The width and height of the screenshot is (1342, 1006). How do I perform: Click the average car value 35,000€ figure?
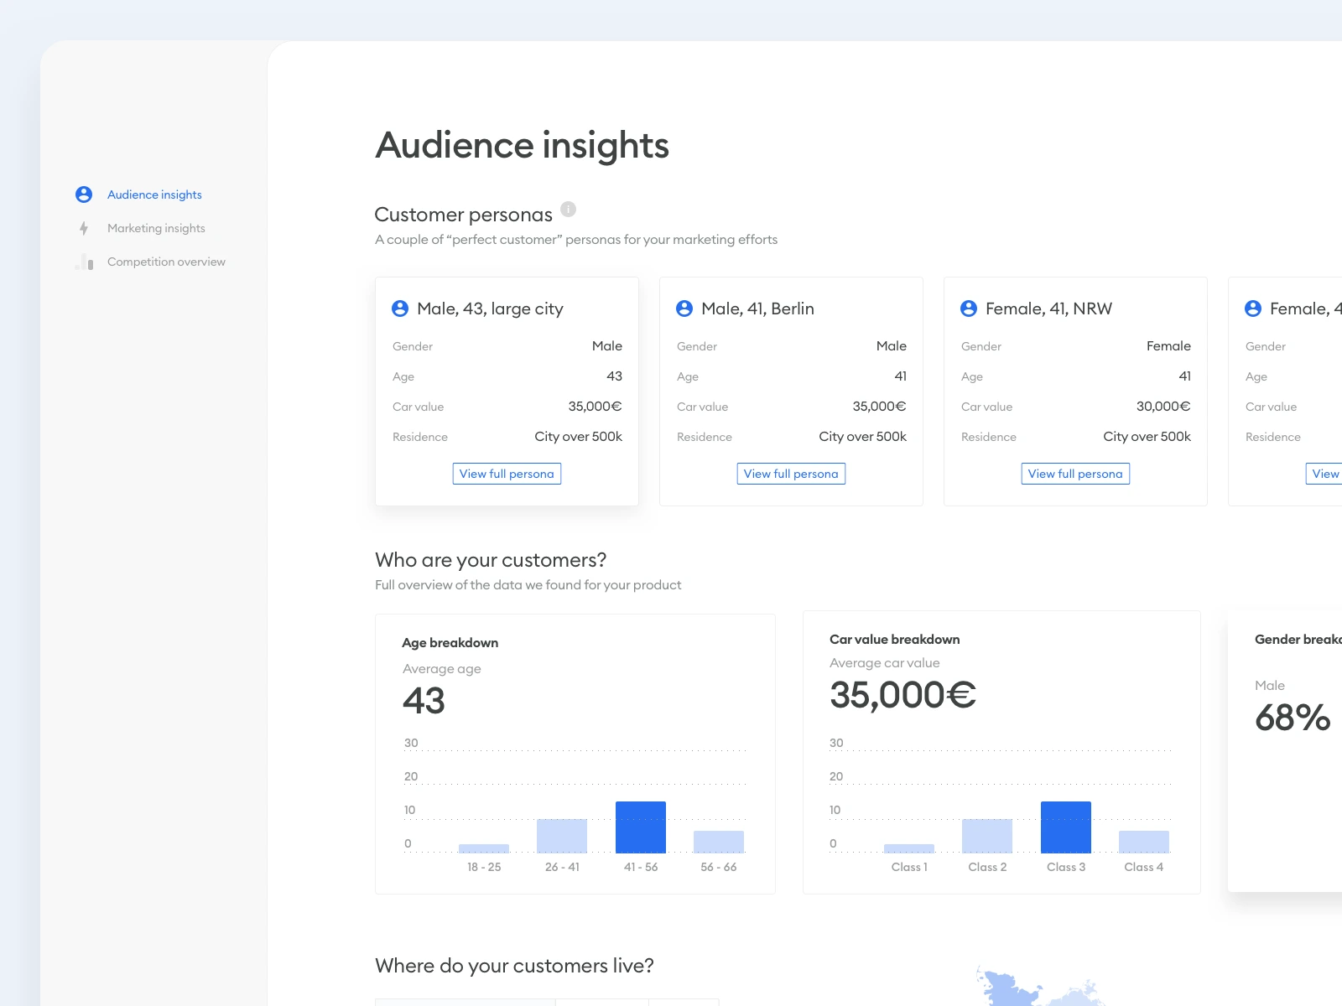902,695
